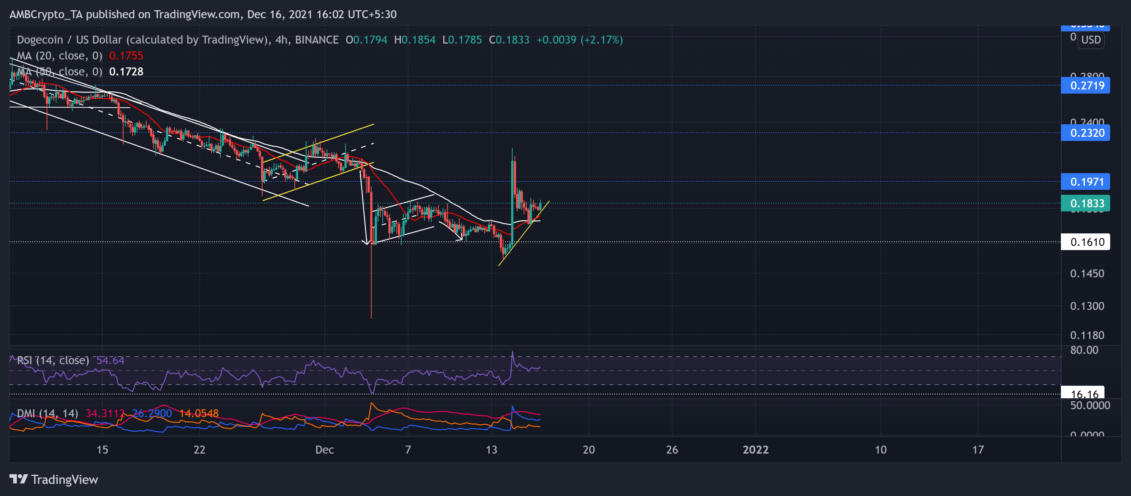Click the AMBCrypto_TA published header text
The image size is (1131, 496).
(203, 14)
